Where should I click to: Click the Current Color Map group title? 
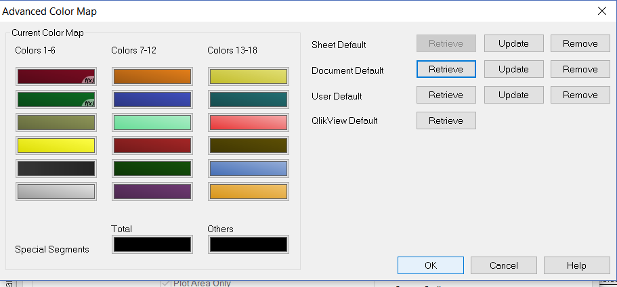(47, 33)
